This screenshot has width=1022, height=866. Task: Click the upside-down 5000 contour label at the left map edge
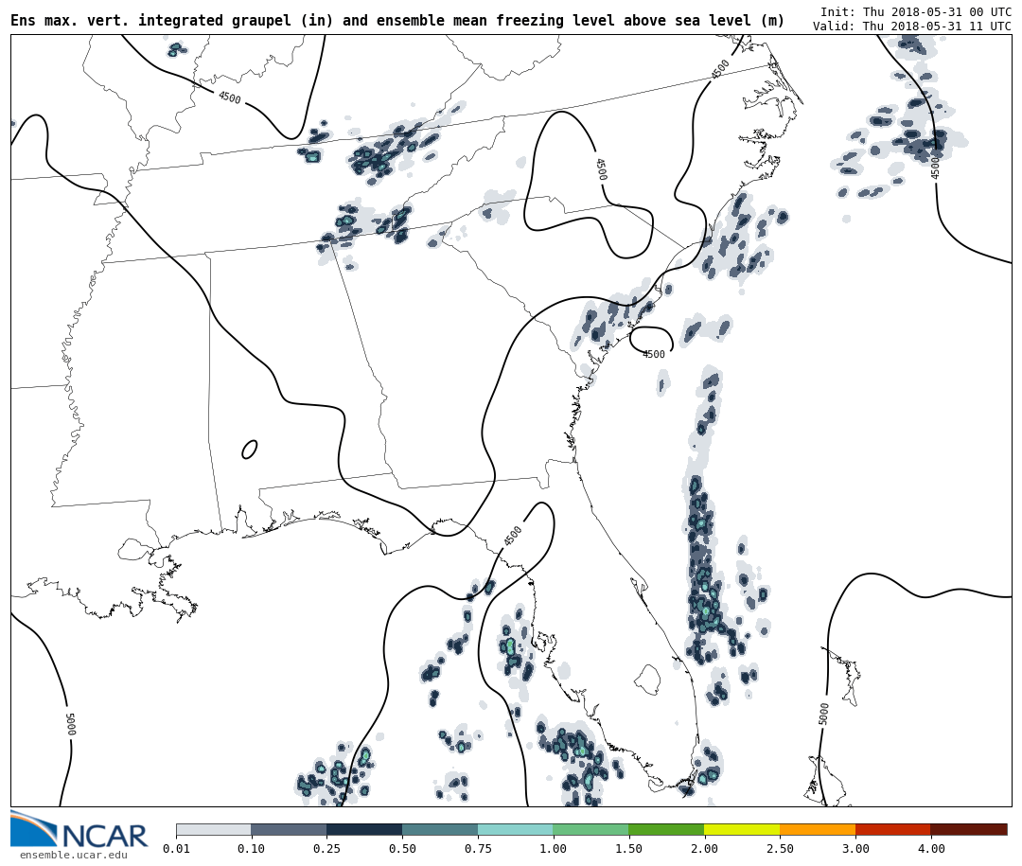tap(72, 724)
